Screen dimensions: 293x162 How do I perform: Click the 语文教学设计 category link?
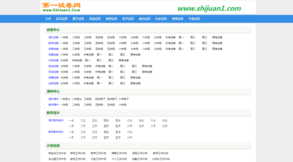pyautogui.click(x=56, y=121)
